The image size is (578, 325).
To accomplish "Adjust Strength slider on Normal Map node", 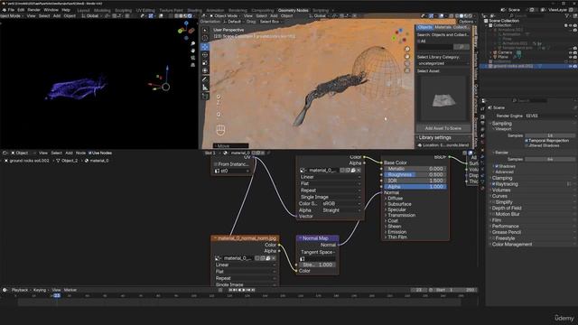I will coord(317,265).
